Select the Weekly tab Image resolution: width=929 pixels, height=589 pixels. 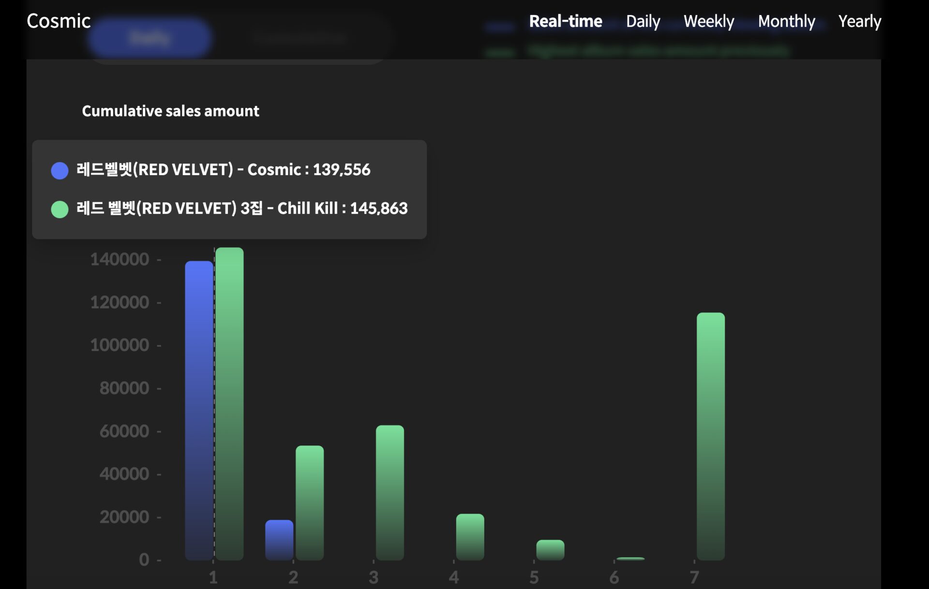click(708, 21)
